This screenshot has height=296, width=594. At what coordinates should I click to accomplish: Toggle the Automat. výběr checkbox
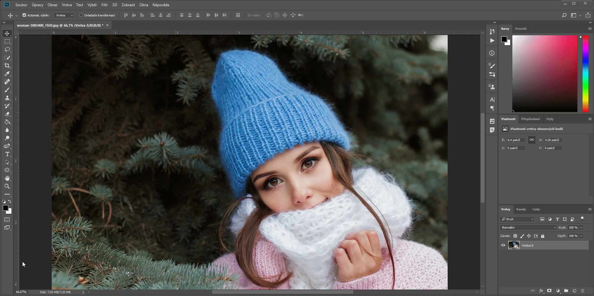click(24, 15)
